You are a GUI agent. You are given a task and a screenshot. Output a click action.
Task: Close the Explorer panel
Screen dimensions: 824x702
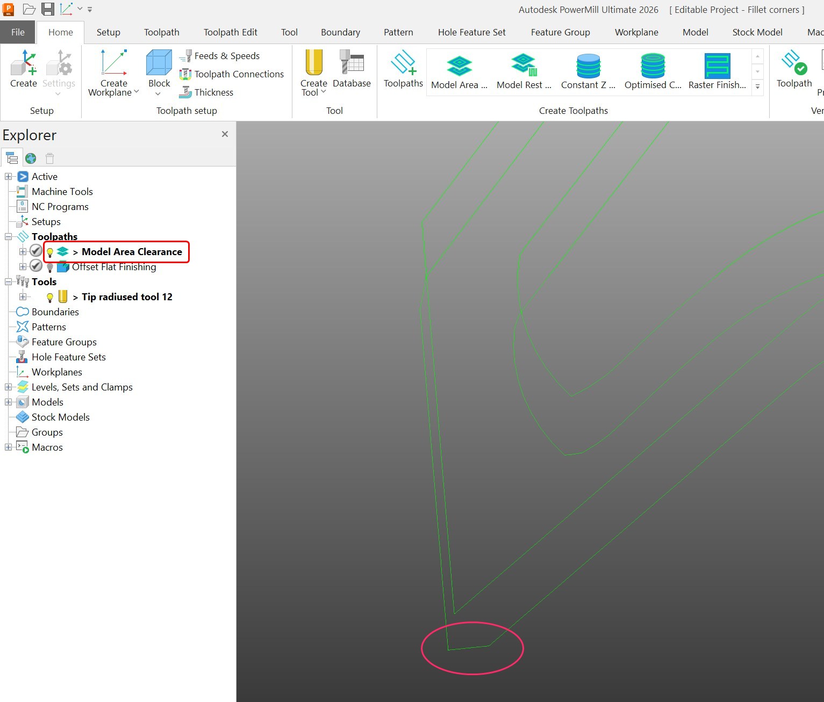(225, 134)
